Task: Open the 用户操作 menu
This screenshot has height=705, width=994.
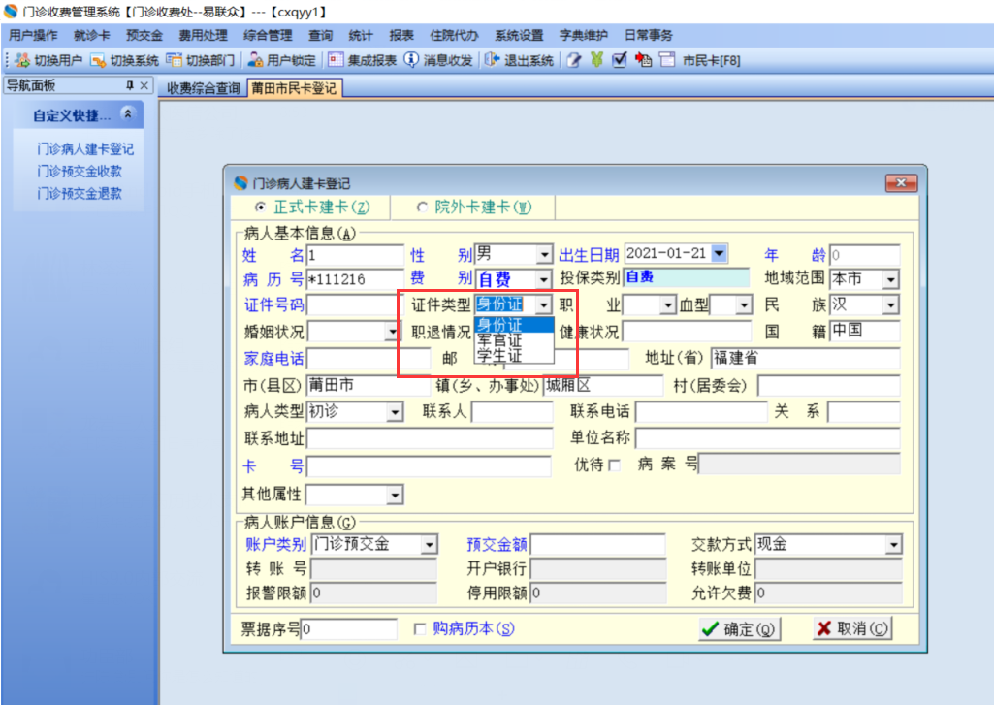Action: click(x=33, y=36)
